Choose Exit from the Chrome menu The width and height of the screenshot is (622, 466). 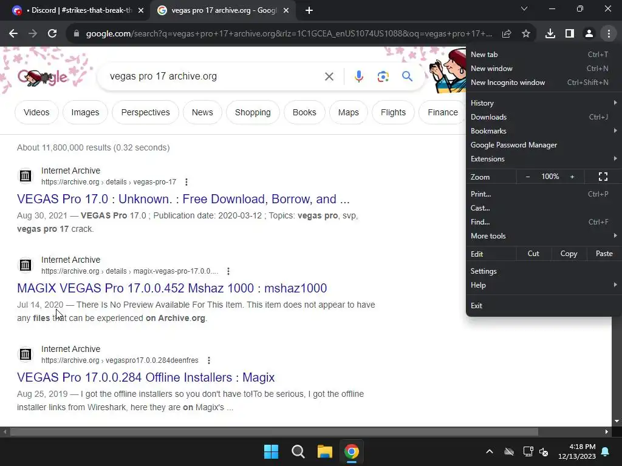tap(544, 306)
